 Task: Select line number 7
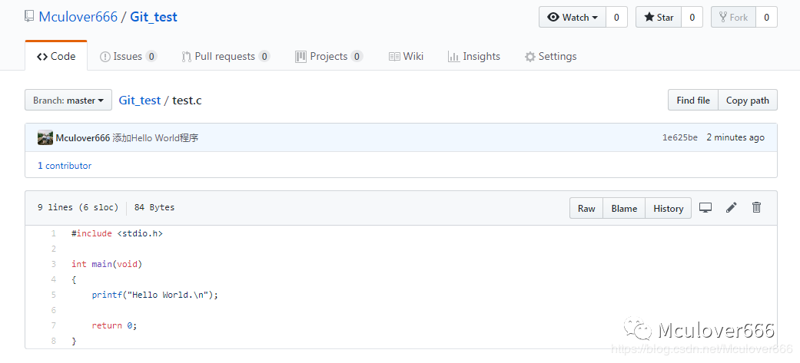[x=53, y=325]
